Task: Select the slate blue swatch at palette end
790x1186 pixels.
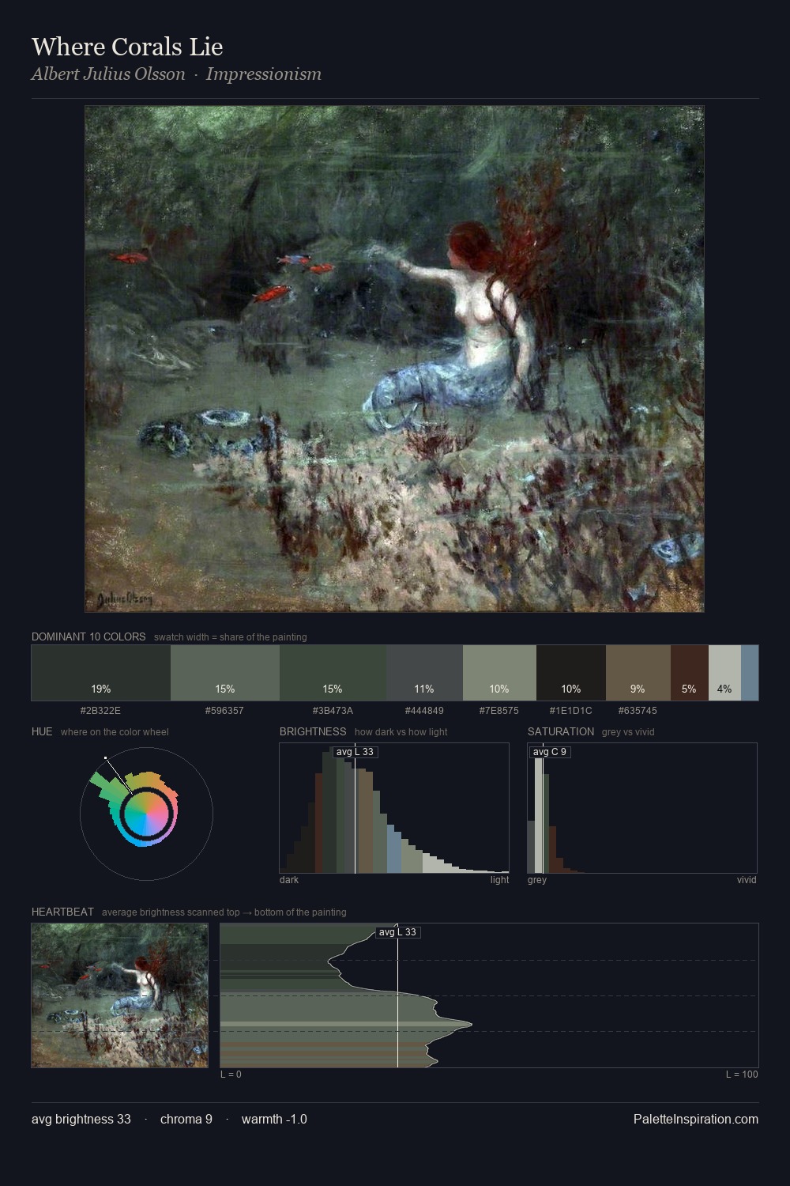Action: 750,673
